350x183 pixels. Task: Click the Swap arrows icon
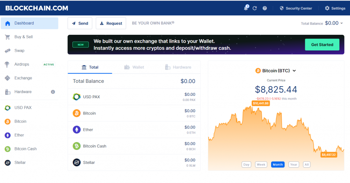tap(8, 51)
